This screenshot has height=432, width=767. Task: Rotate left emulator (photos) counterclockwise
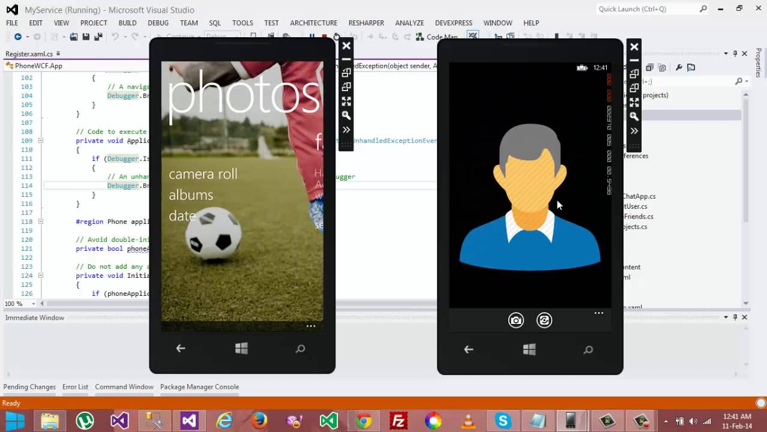[x=346, y=73]
